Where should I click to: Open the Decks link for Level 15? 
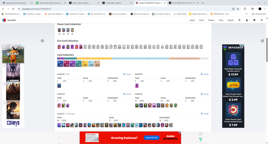click(x=127, y=74)
